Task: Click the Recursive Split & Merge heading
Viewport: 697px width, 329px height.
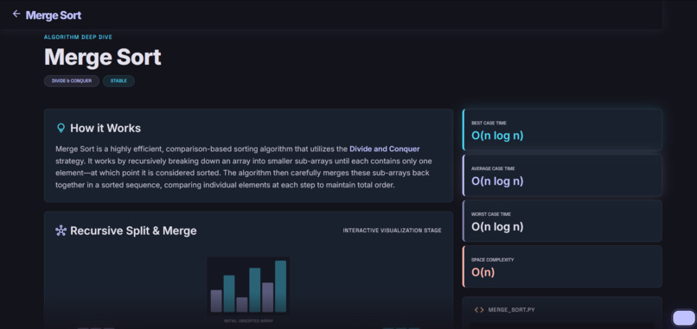Action: pos(133,231)
